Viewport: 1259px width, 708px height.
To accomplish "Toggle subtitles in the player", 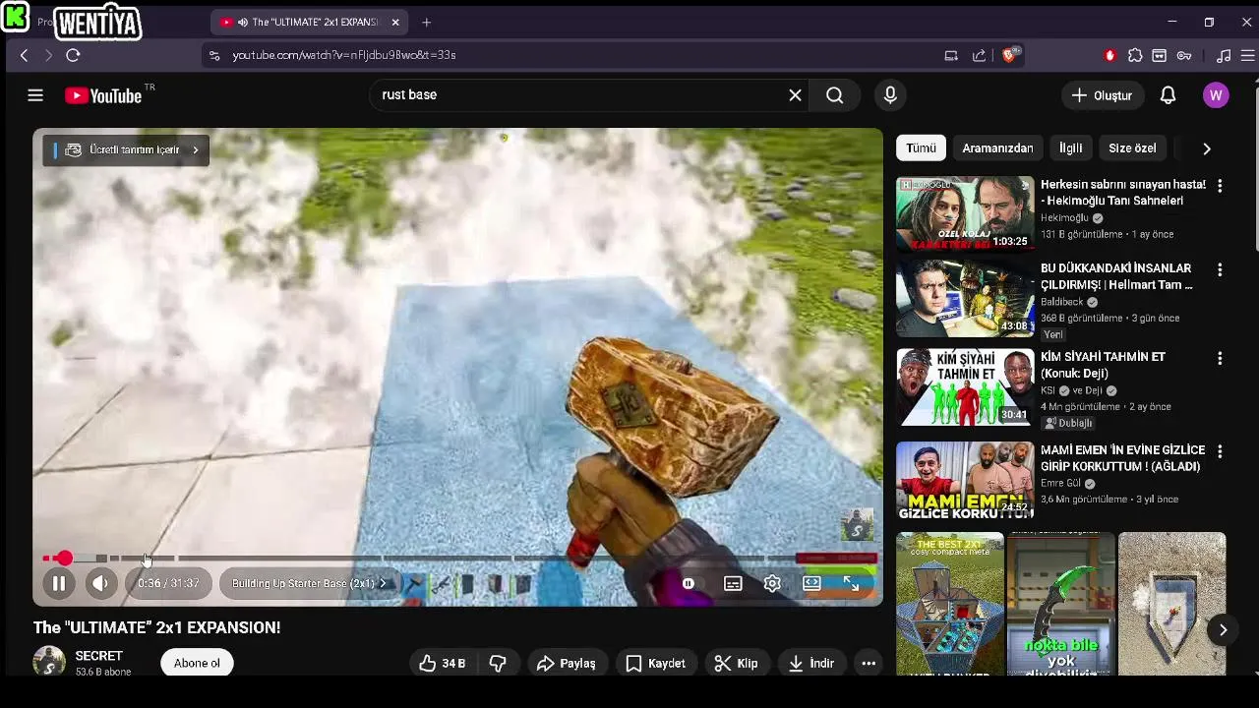I will 733,584.
